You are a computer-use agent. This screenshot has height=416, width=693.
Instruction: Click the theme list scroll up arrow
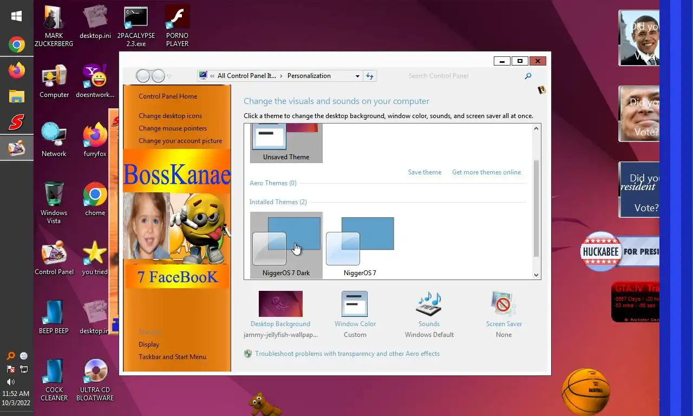(x=536, y=129)
